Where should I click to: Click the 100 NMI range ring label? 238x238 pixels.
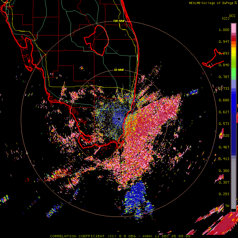tap(119, 21)
